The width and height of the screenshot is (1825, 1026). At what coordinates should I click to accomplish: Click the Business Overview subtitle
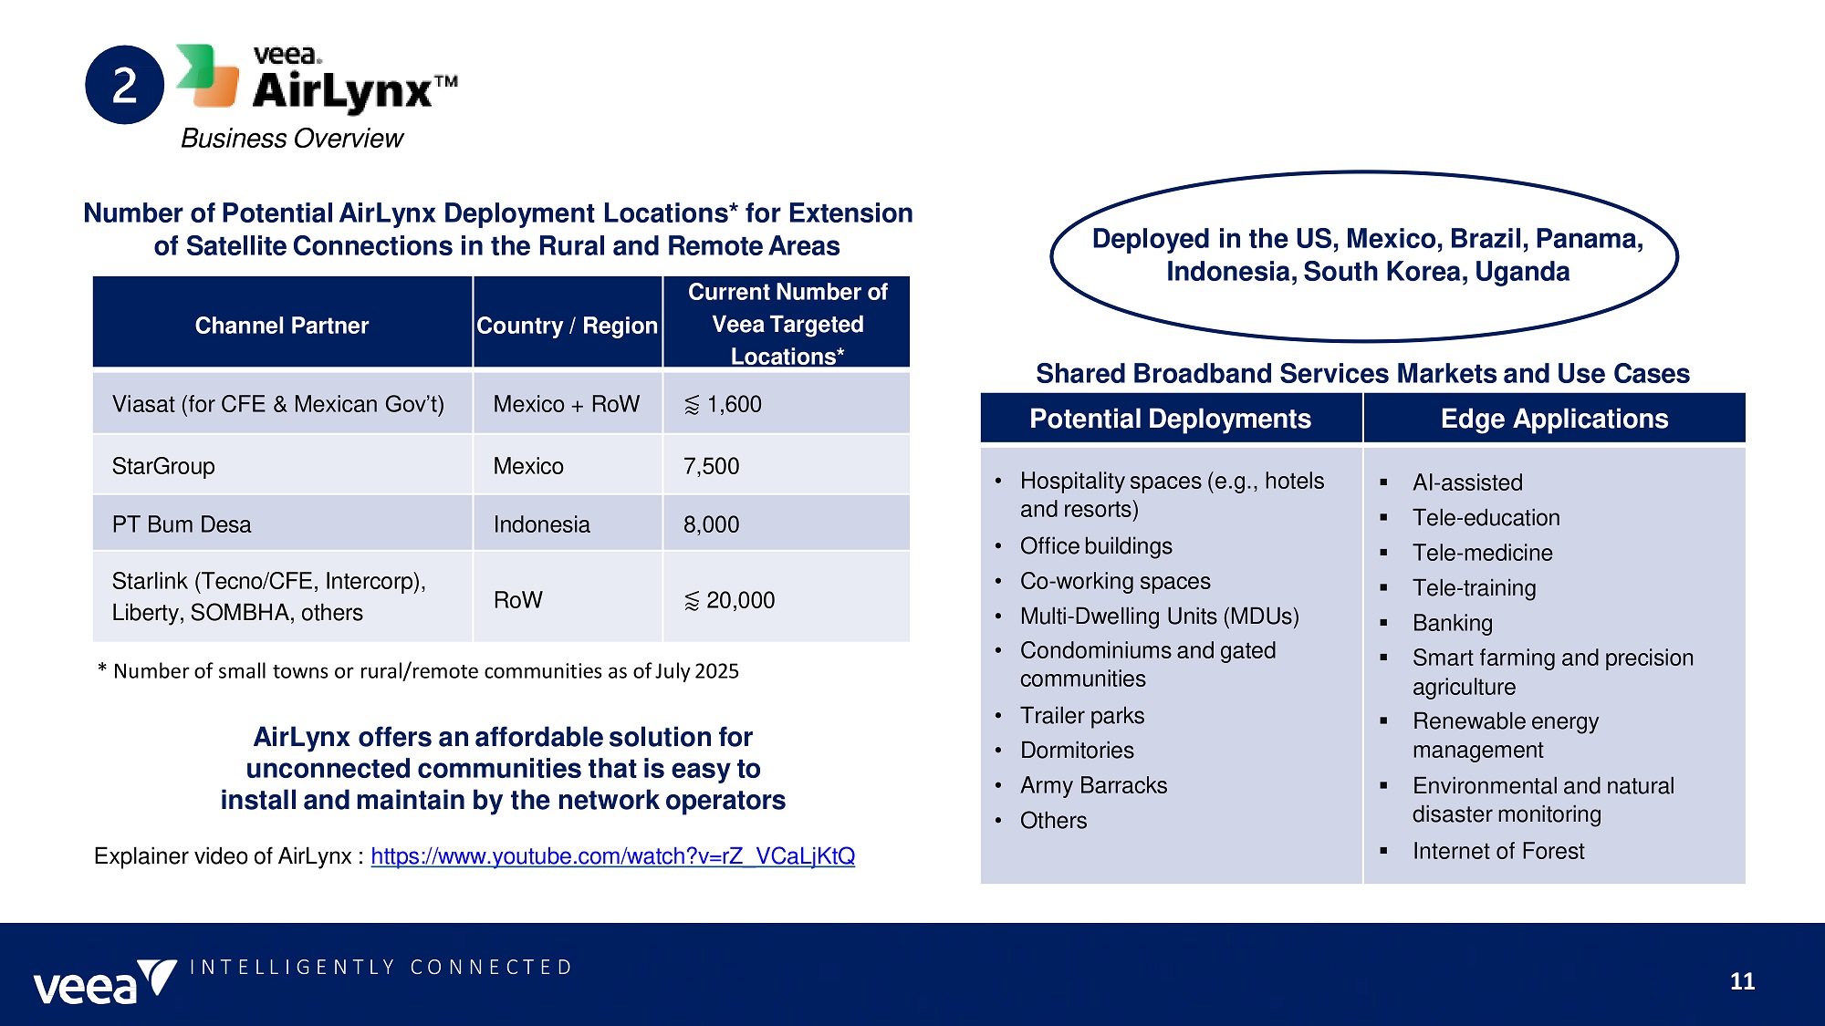(292, 139)
